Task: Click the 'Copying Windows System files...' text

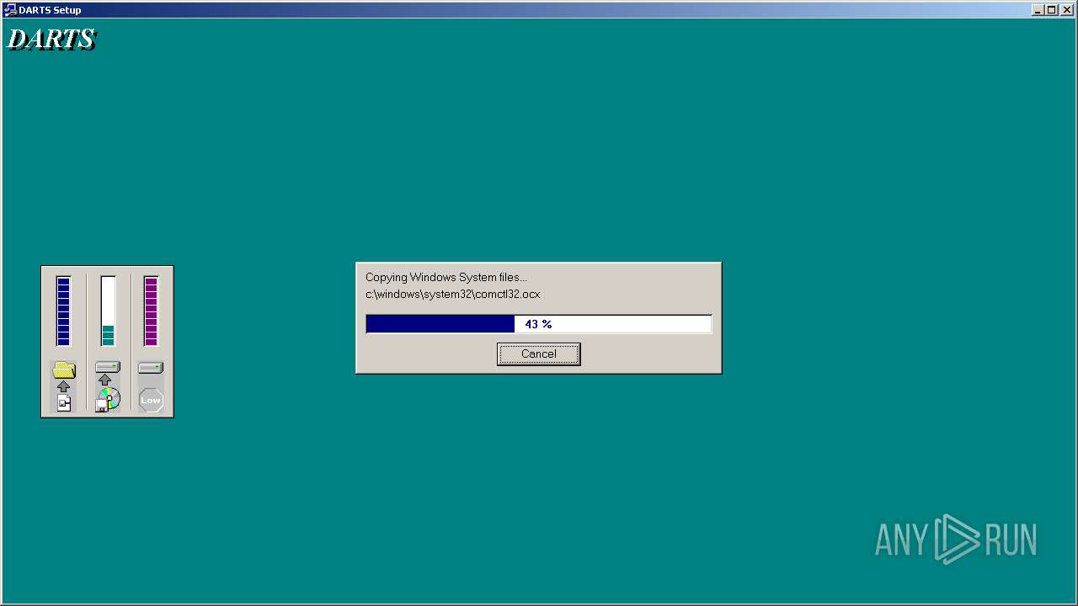Action: pyautogui.click(x=446, y=277)
